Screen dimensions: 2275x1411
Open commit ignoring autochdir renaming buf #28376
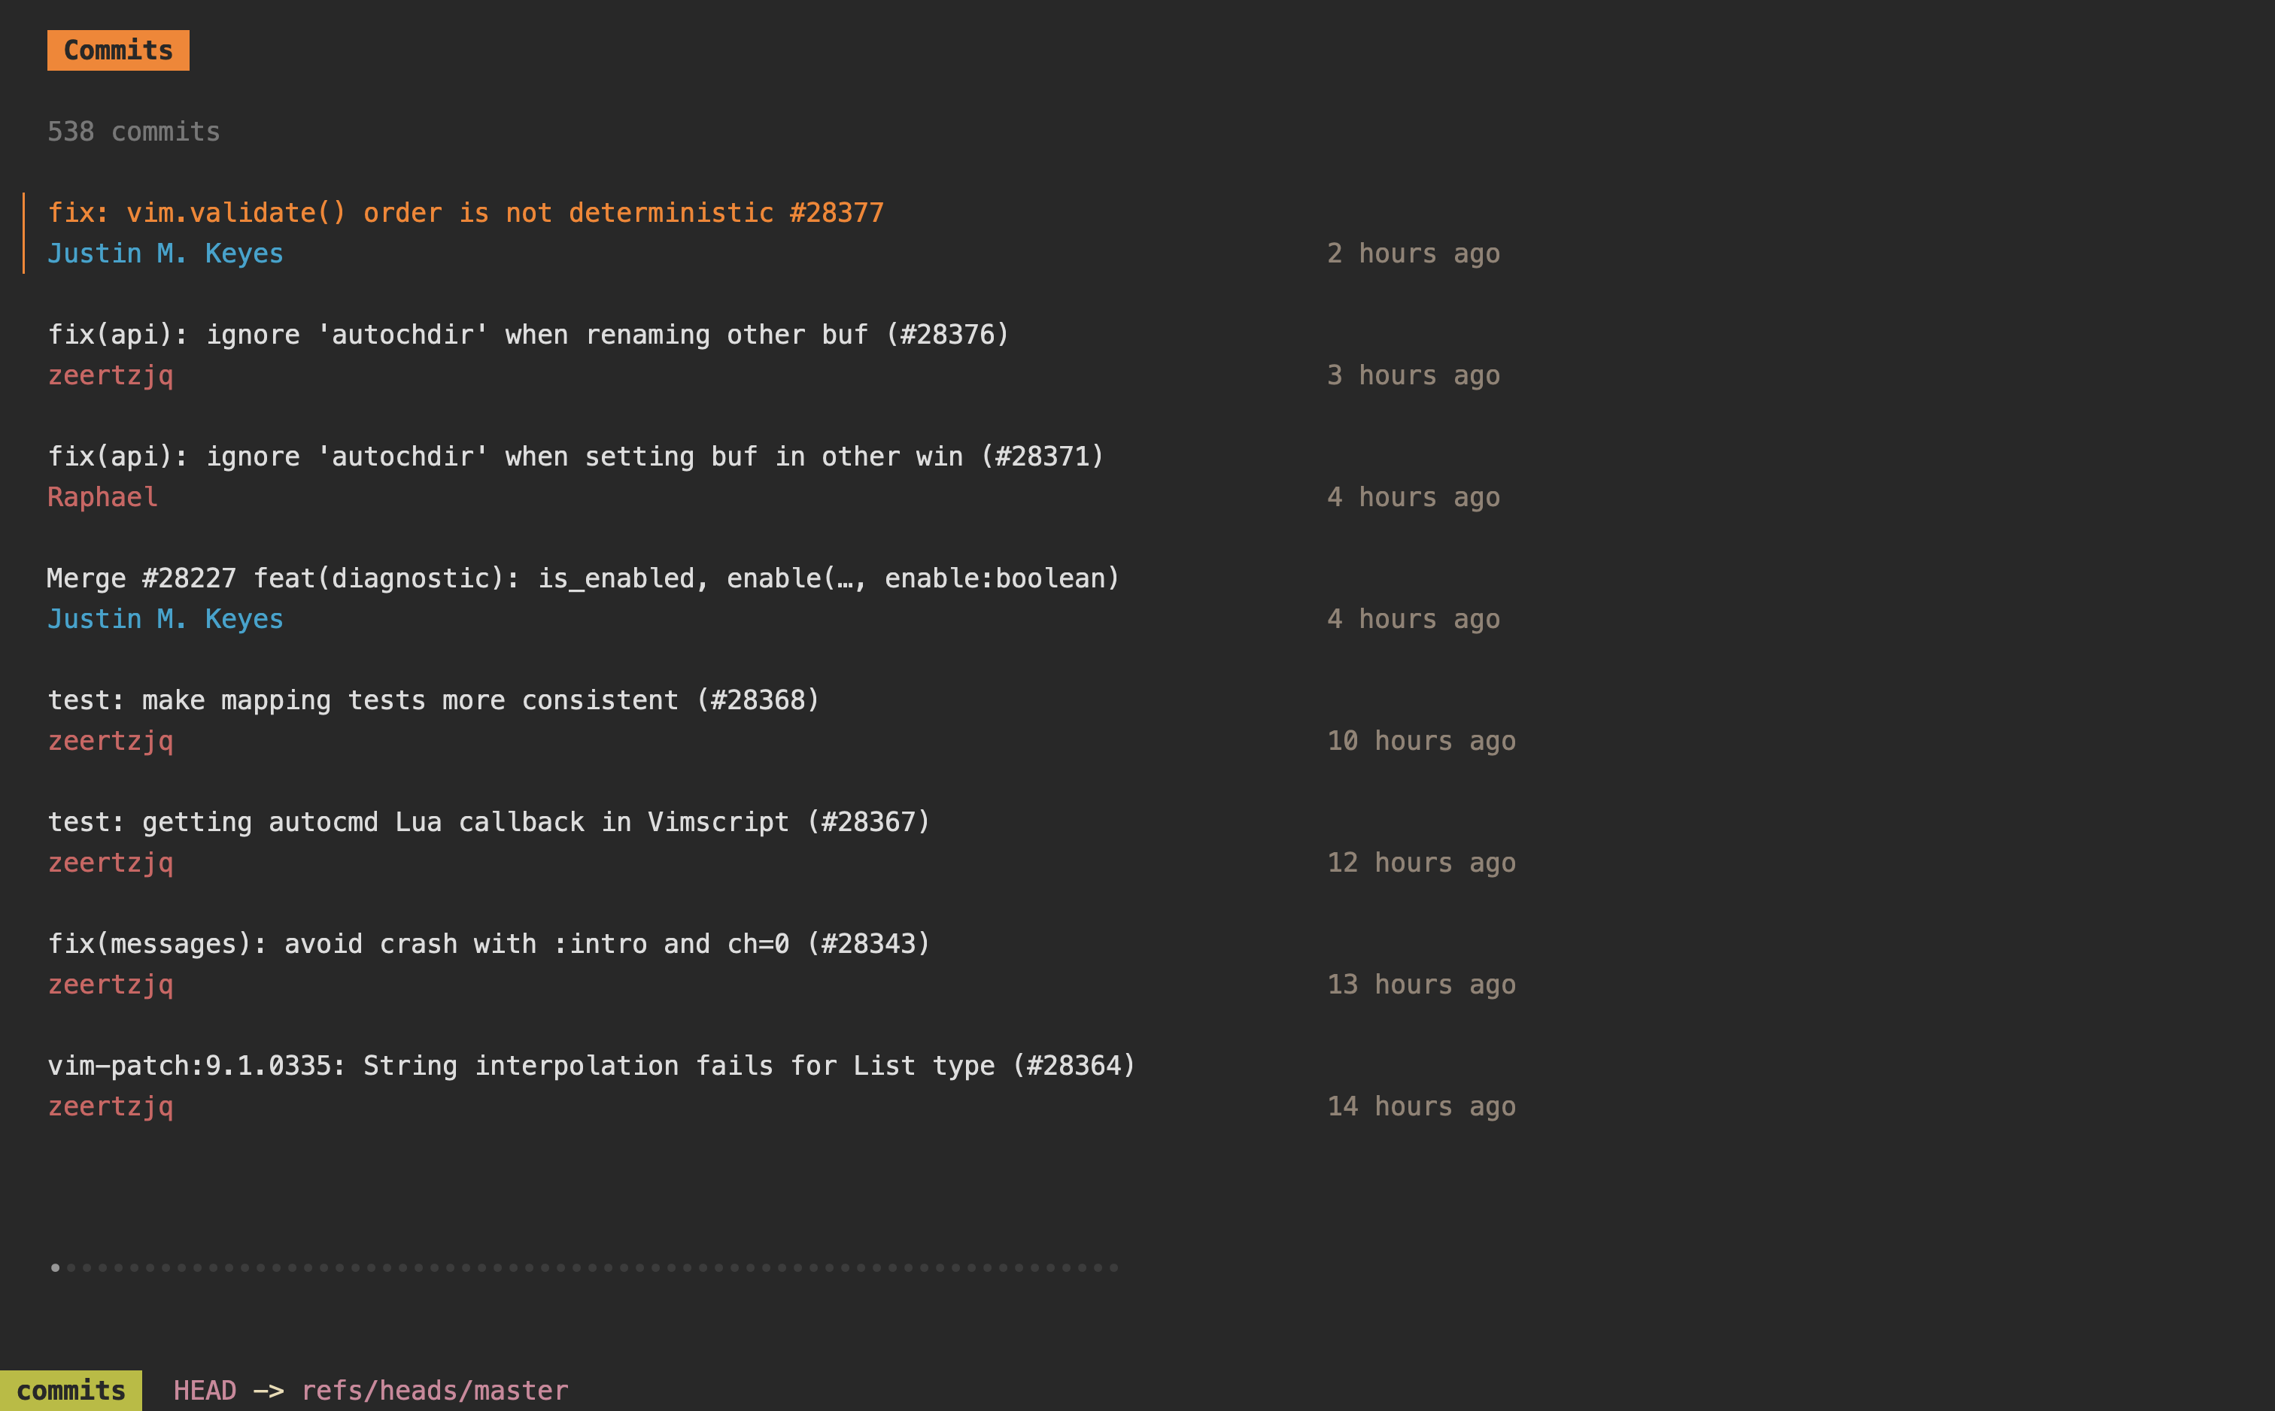528,335
